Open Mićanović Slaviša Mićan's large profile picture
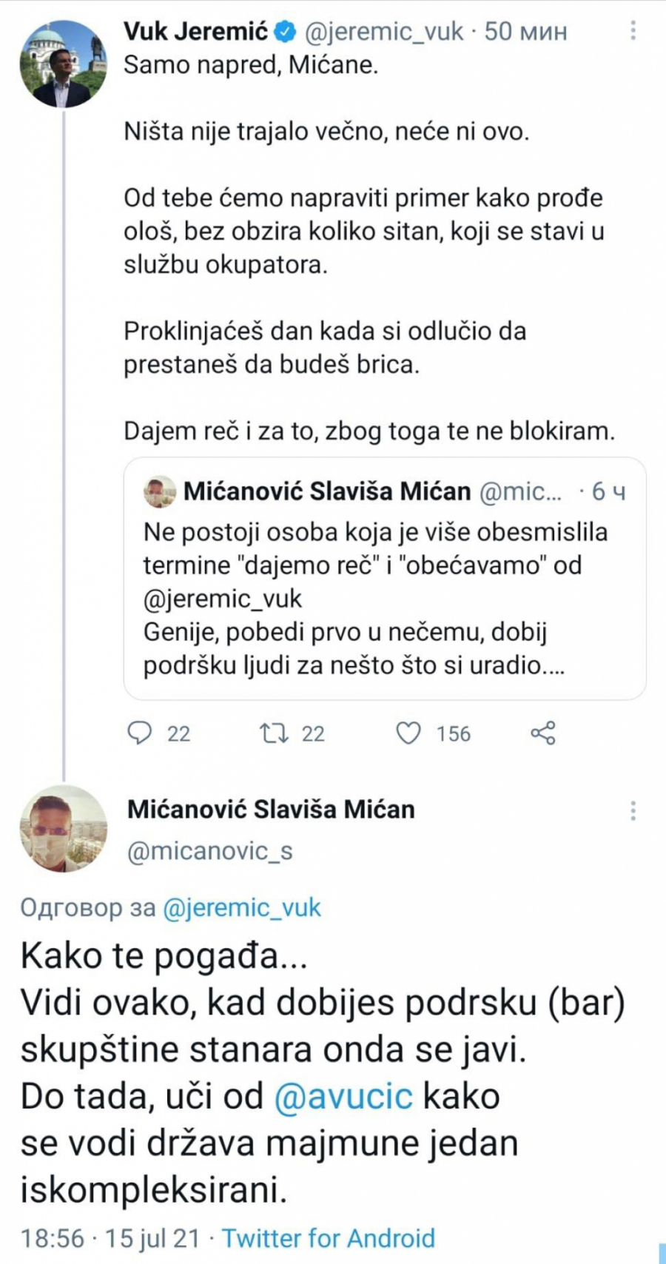 (x=63, y=829)
